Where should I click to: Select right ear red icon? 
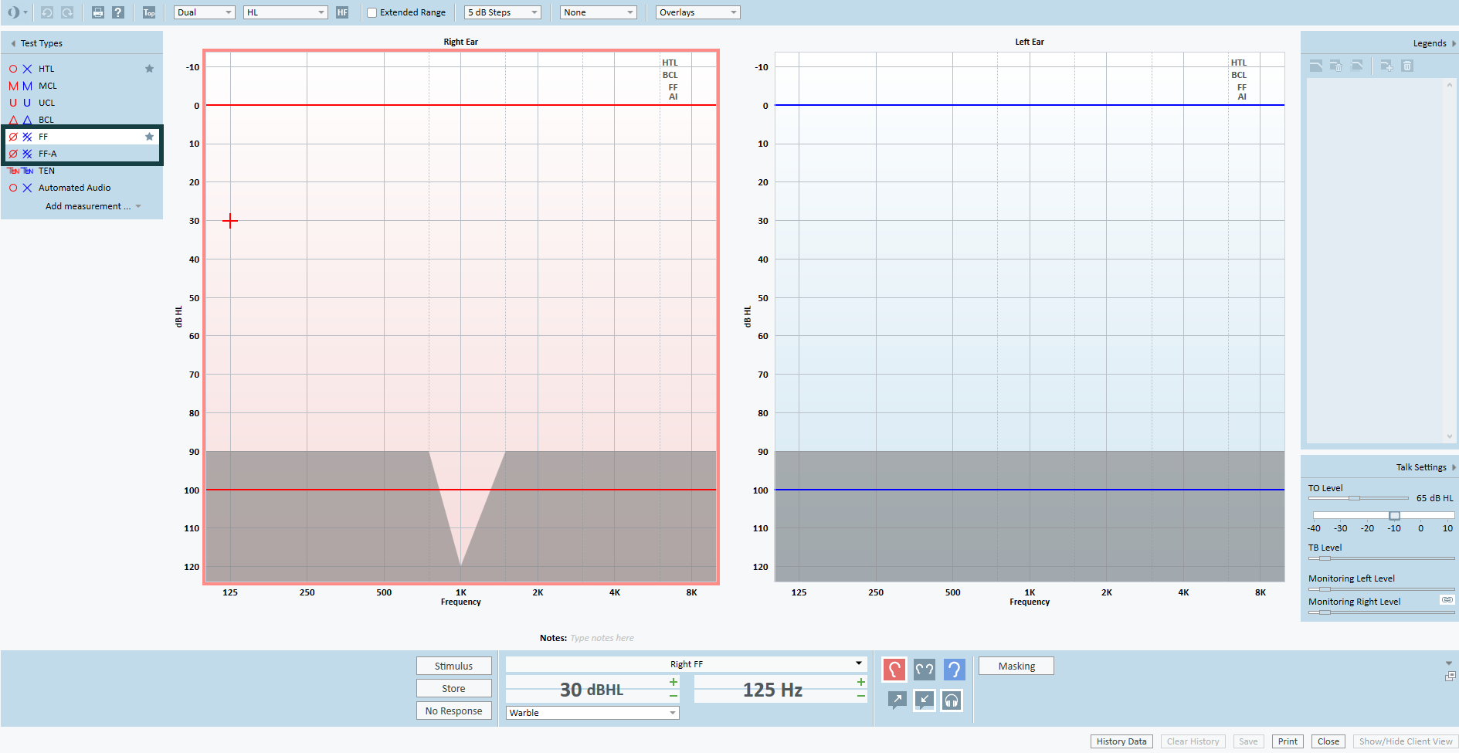[894, 669]
